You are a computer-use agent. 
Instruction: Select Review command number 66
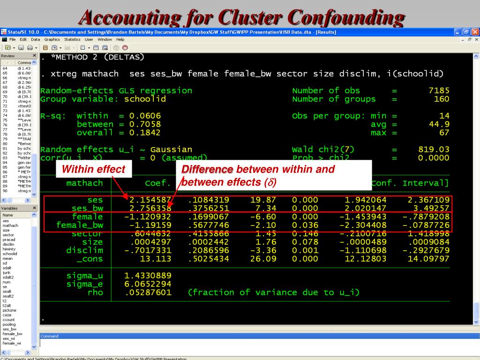(x=16, y=78)
